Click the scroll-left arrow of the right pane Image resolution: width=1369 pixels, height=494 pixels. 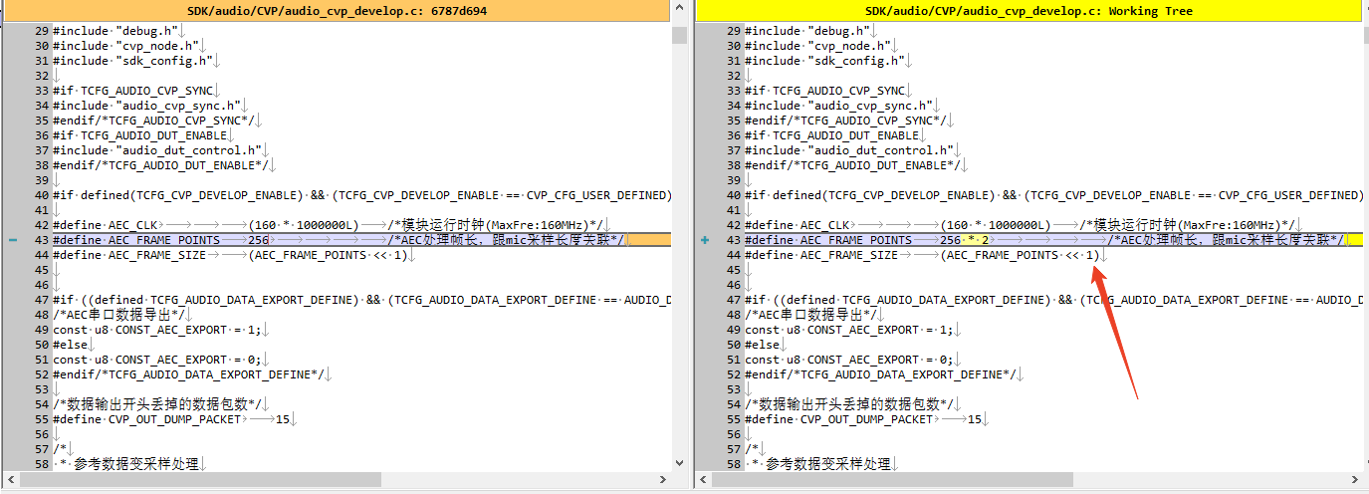[702, 480]
